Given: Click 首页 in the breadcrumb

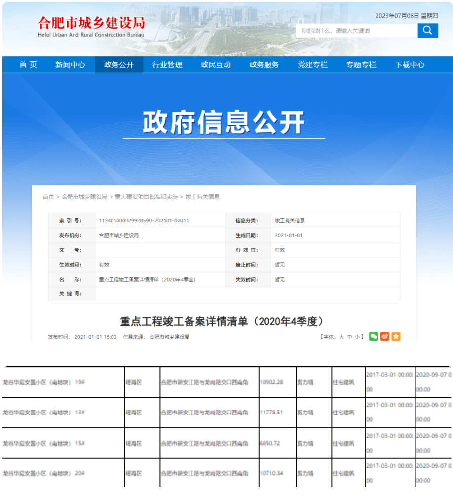Looking at the screenshot, I should pos(48,197).
